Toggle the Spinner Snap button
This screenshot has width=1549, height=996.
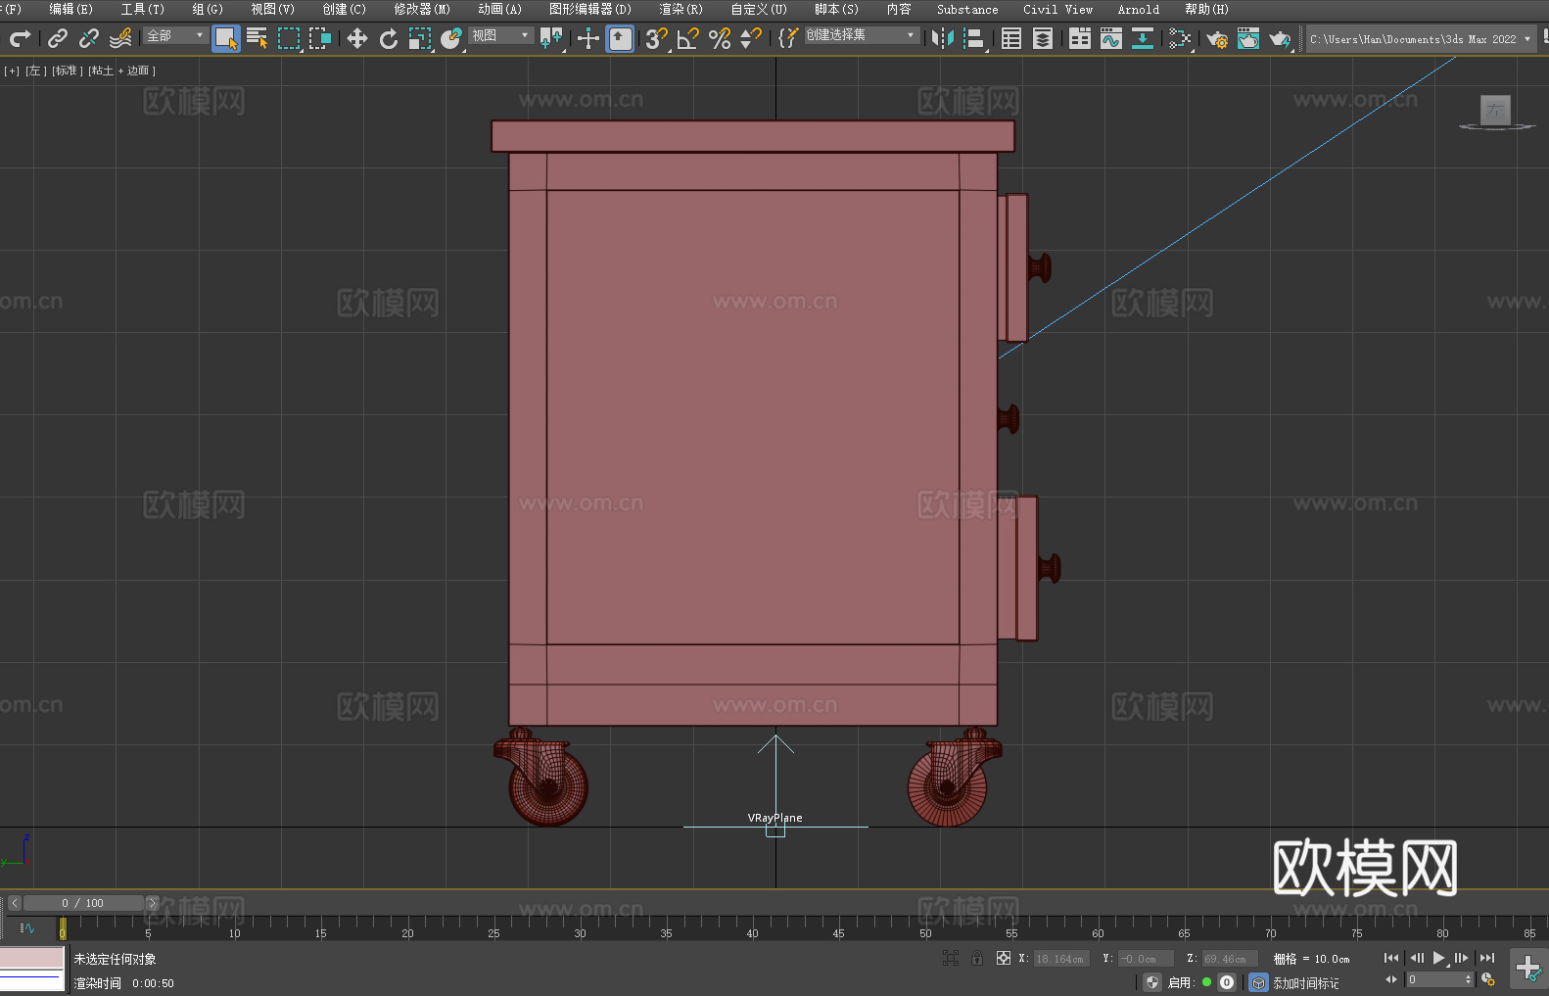pyautogui.click(x=751, y=38)
